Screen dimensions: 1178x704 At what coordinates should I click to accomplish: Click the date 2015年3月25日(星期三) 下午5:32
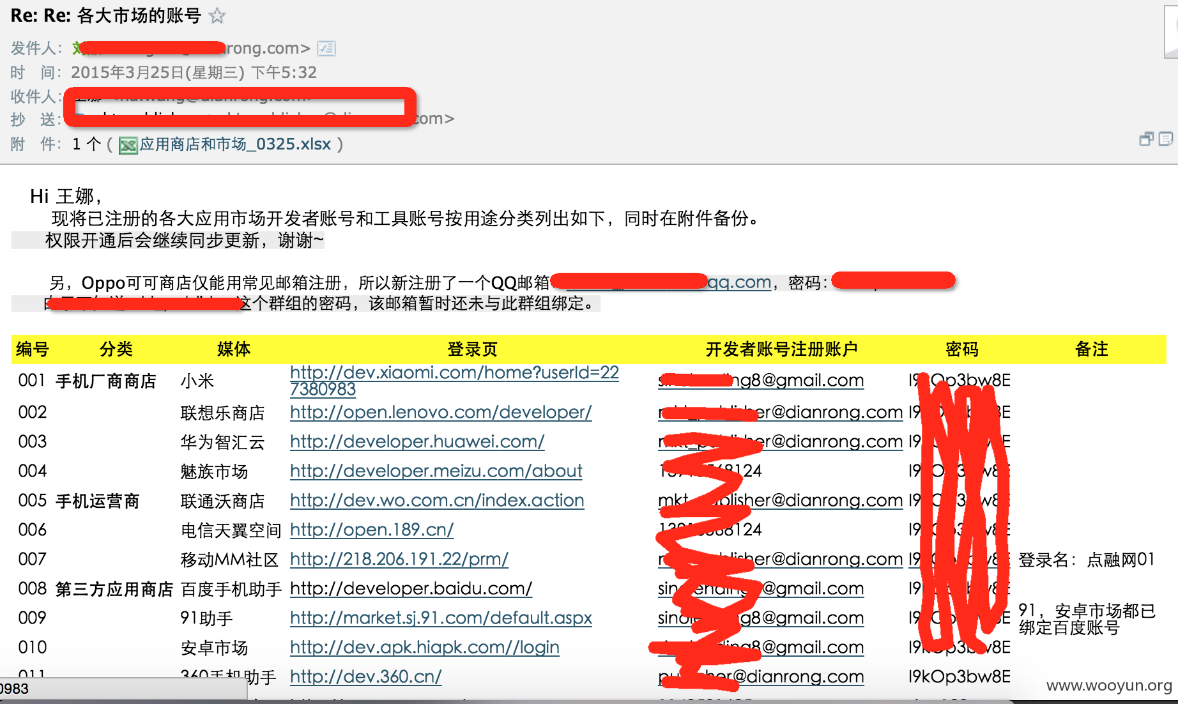[194, 72]
